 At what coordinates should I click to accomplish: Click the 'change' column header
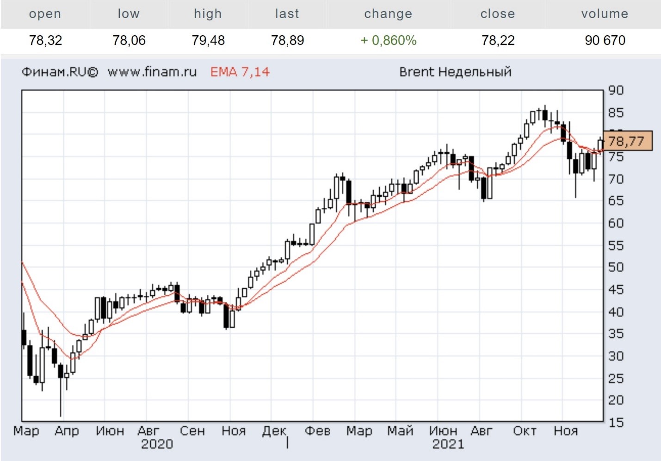388,14
